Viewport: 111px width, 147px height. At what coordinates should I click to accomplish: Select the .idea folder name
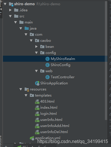23,10
